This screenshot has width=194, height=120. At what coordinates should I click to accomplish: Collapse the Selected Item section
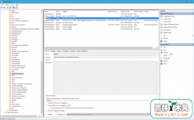(x=192, y=44)
